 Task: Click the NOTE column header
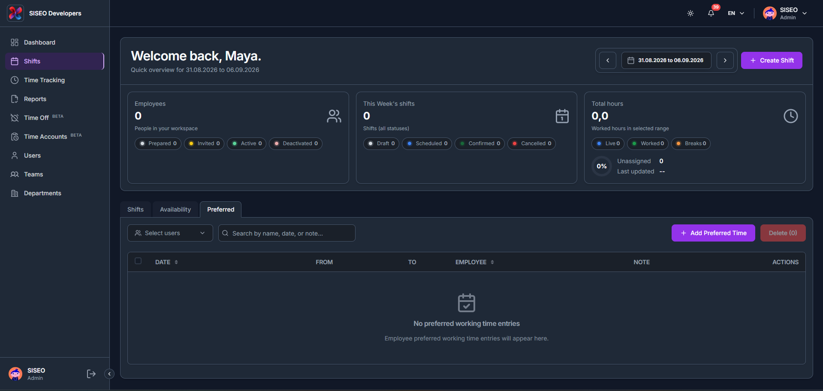[x=642, y=262]
